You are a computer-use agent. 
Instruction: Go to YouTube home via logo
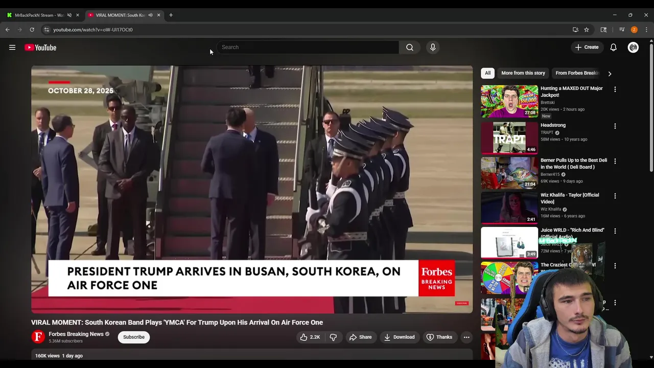40,48
